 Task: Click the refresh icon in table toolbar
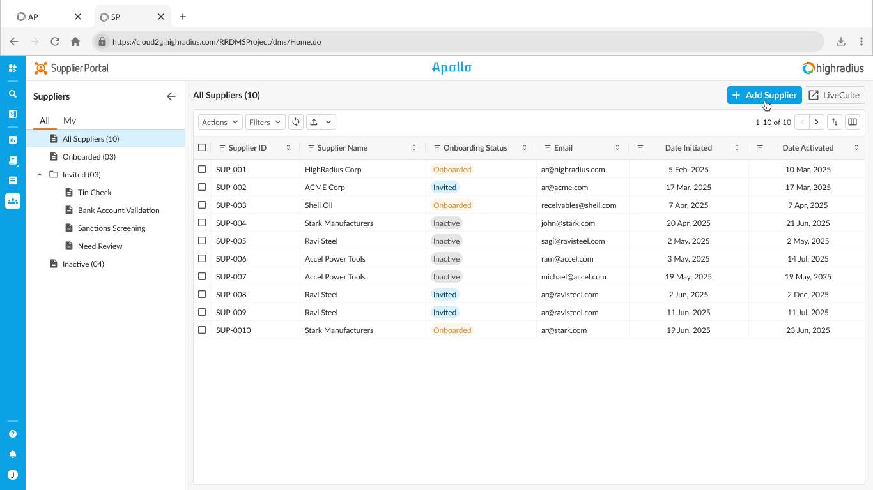[x=296, y=122]
